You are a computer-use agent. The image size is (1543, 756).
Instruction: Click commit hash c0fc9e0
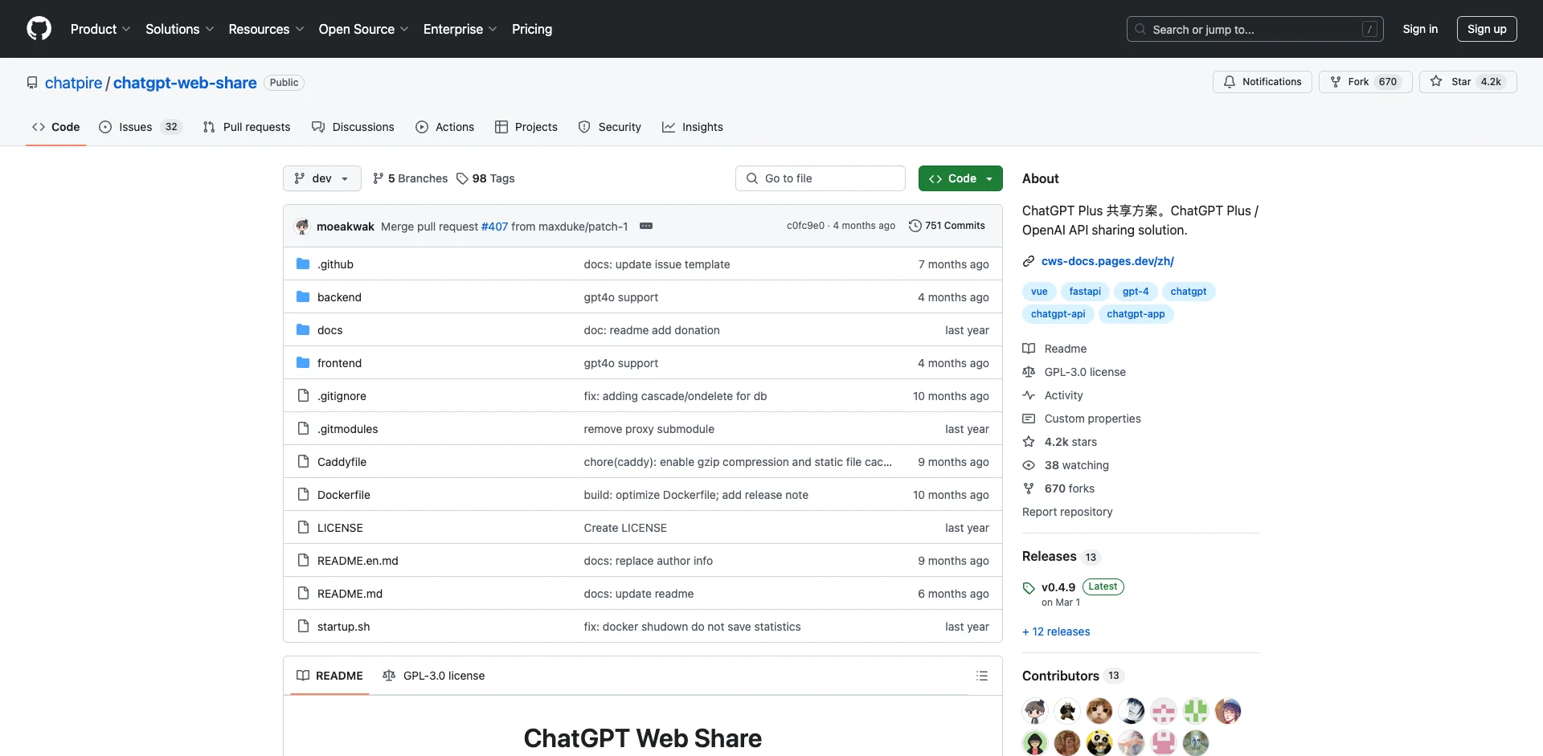click(x=805, y=226)
